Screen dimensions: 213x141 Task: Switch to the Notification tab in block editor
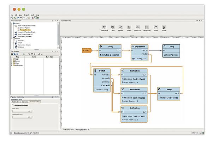click(16, 102)
